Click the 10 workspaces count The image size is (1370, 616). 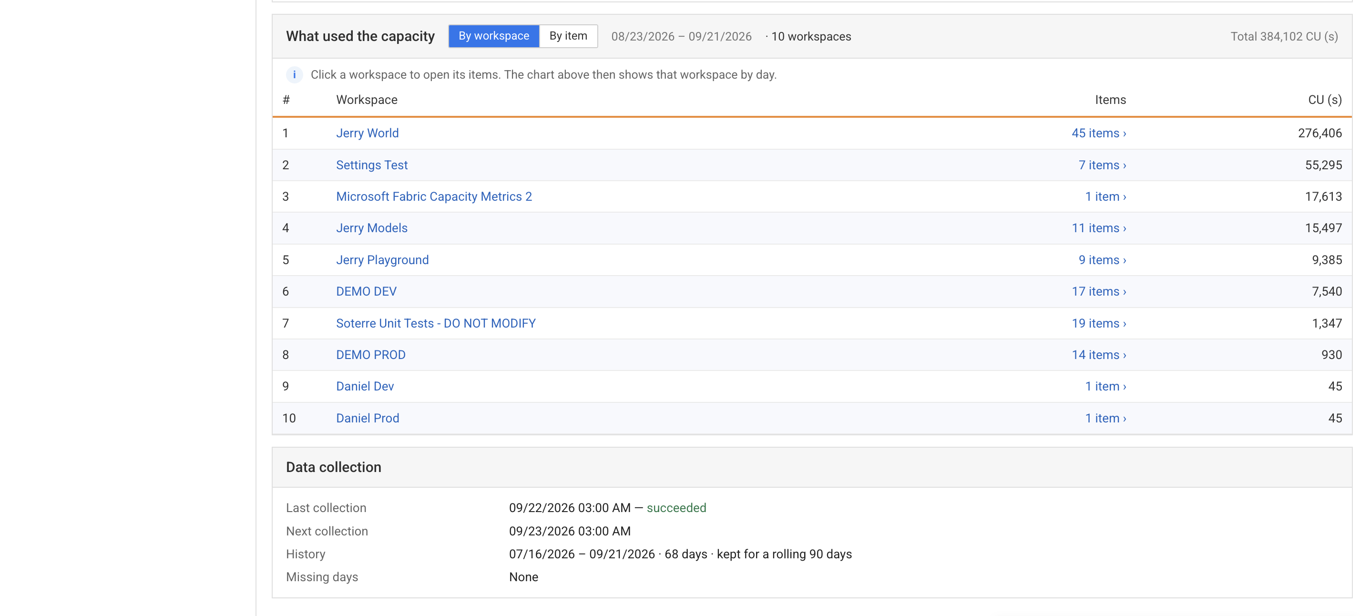pyautogui.click(x=810, y=36)
